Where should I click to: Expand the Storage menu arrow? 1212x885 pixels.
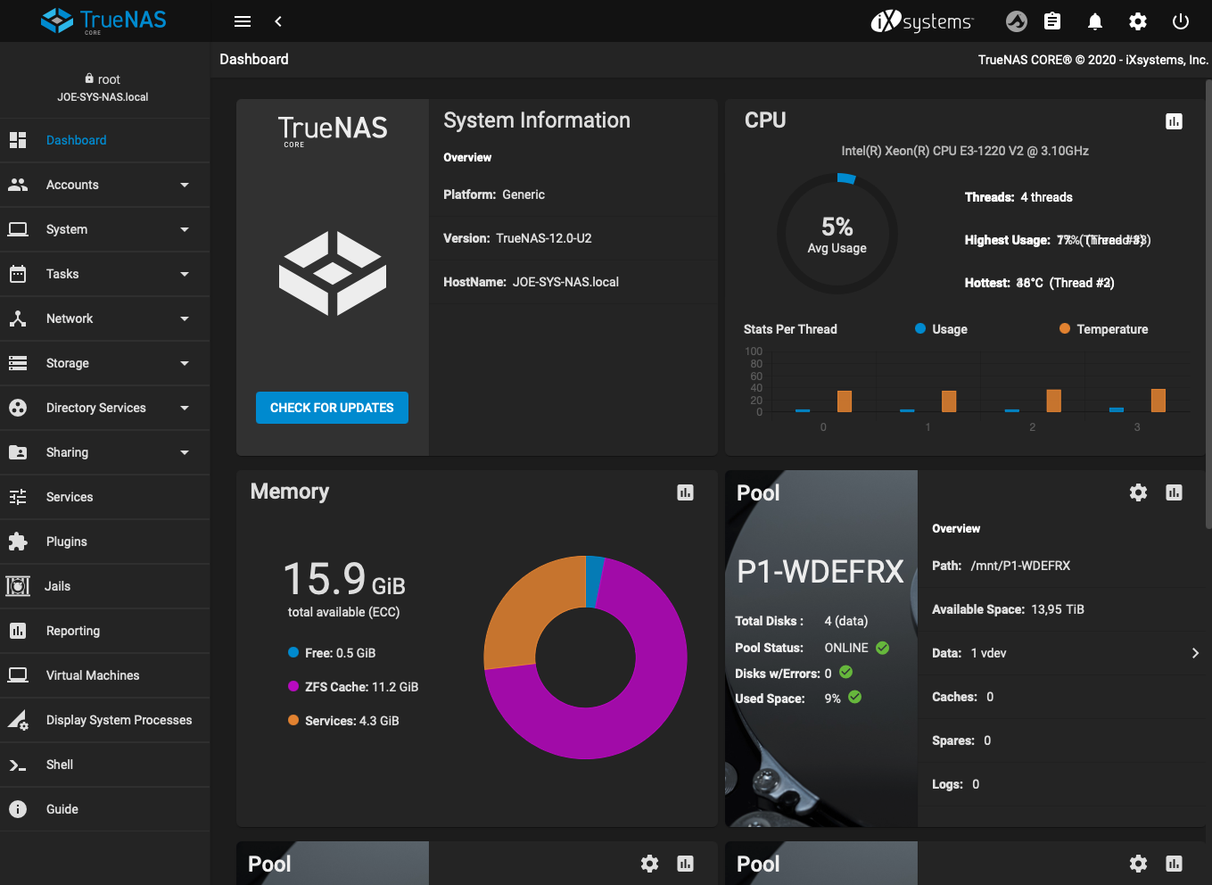(x=185, y=363)
